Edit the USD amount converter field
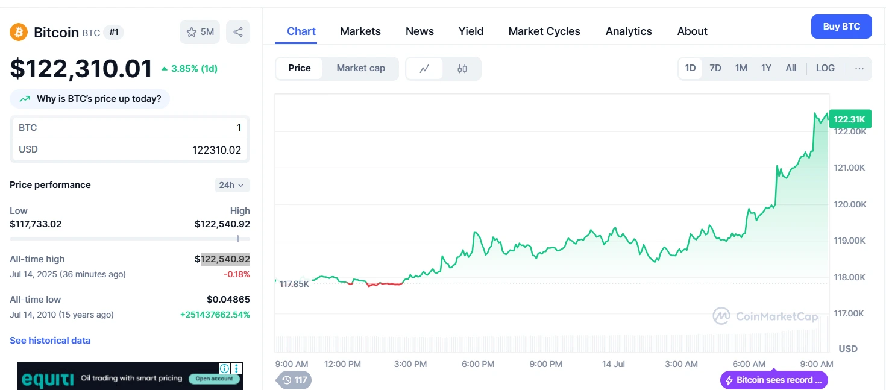 [x=130, y=149]
